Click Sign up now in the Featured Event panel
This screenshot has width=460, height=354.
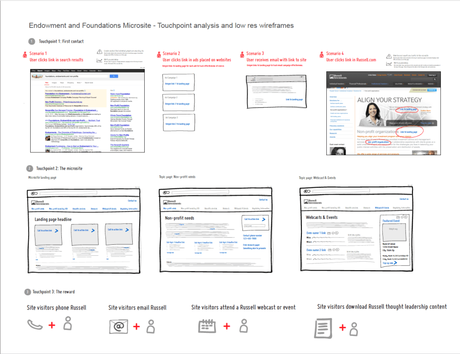tap(388, 263)
